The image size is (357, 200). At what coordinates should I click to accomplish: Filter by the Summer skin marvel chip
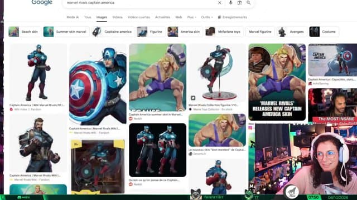coord(66,32)
